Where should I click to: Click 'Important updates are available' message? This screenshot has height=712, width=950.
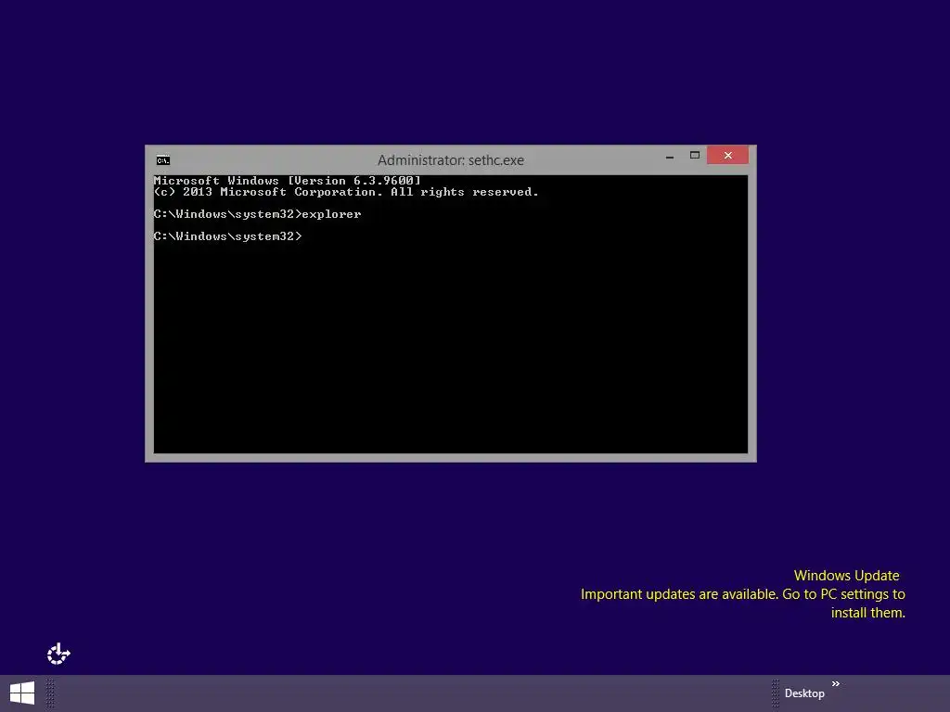pyautogui.click(x=743, y=603)
